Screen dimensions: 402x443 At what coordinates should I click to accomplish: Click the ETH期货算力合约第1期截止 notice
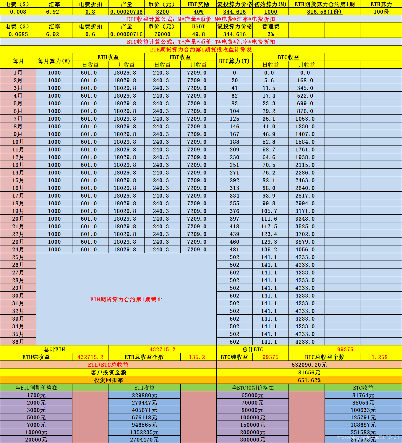(126, 299)
